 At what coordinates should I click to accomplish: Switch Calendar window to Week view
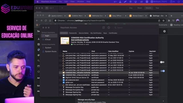click(x=140, y=8)
